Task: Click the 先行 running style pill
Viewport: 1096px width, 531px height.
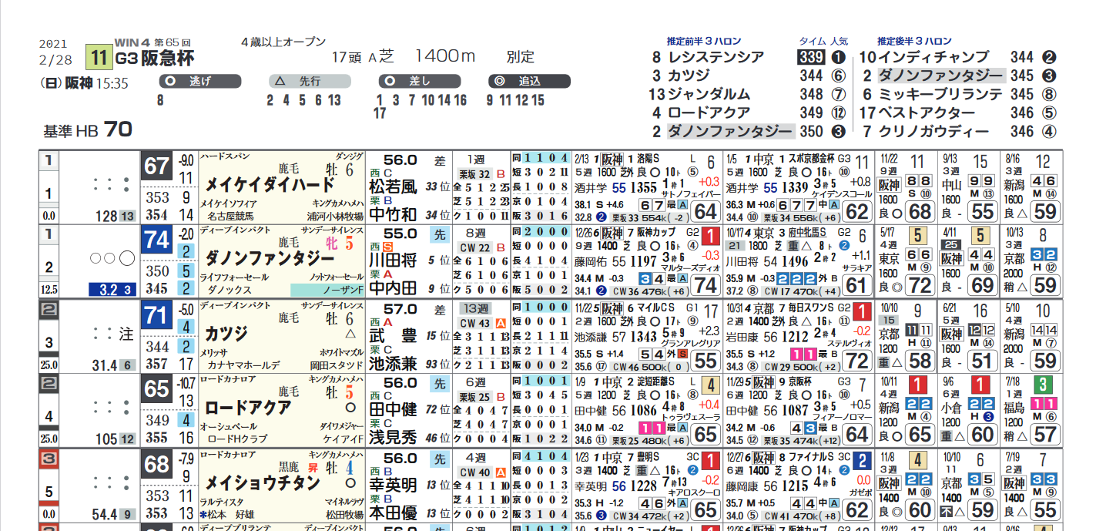Action: (x=310, y=81)
